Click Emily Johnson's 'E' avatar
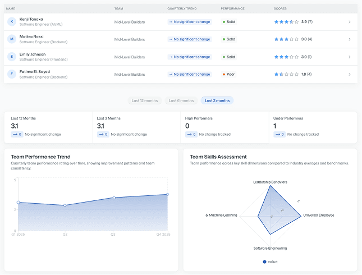Image resolution: width=362 pixels, height=275 pixels. tap(12, 57)
